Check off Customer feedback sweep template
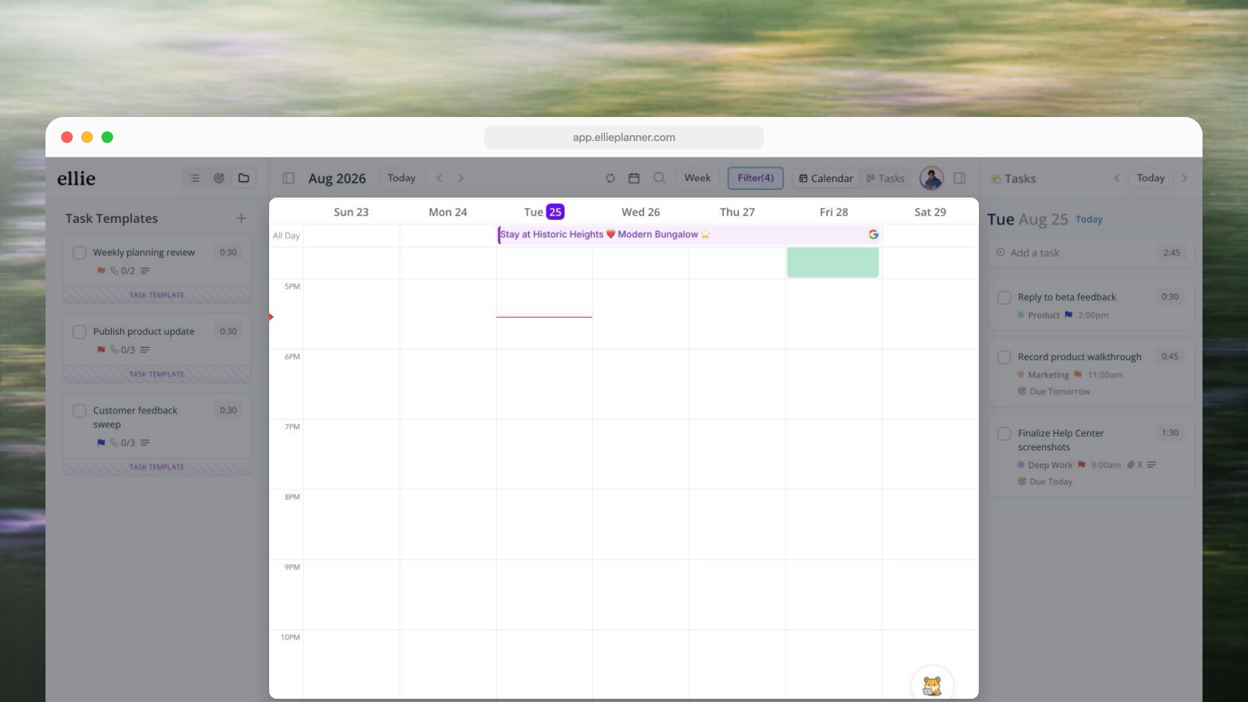The width and height of the screenshot is (1248, 702). coord(79,411)
